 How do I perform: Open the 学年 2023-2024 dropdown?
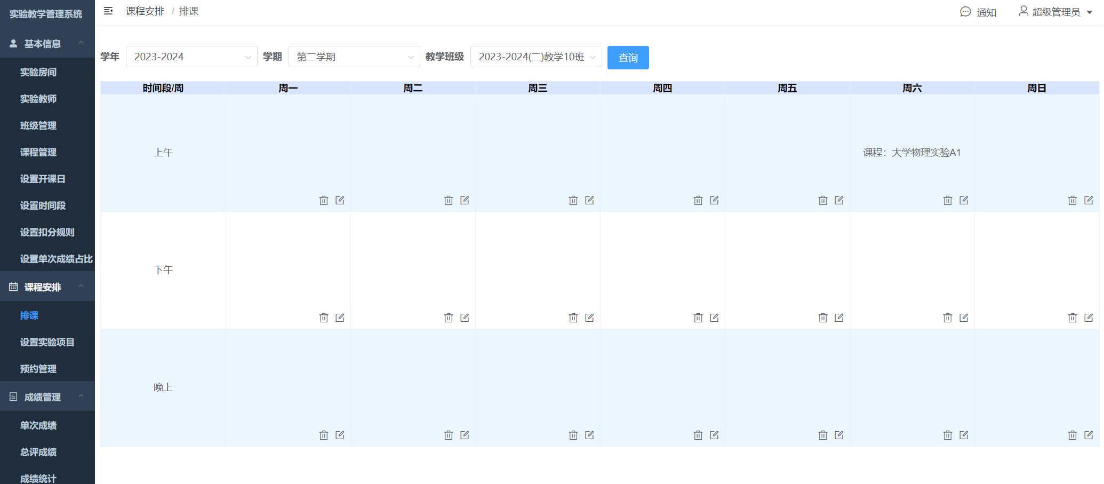(x=191, y=57)
